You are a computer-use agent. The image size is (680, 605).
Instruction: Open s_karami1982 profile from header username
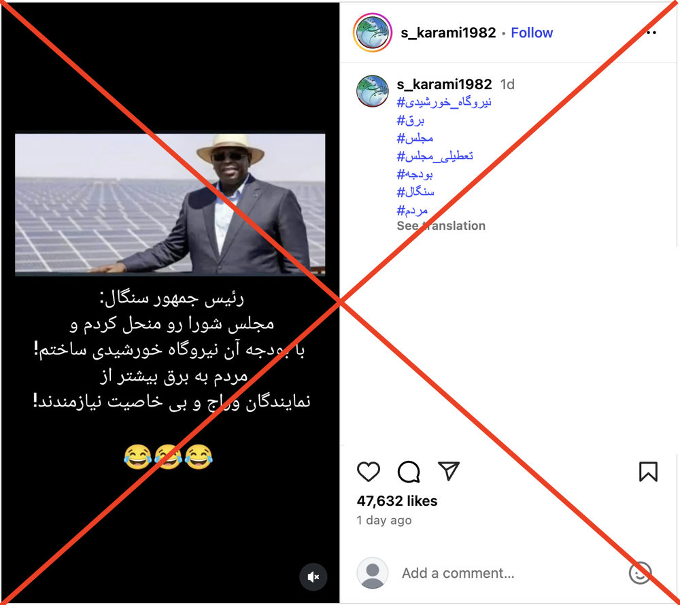click(448, 33)
